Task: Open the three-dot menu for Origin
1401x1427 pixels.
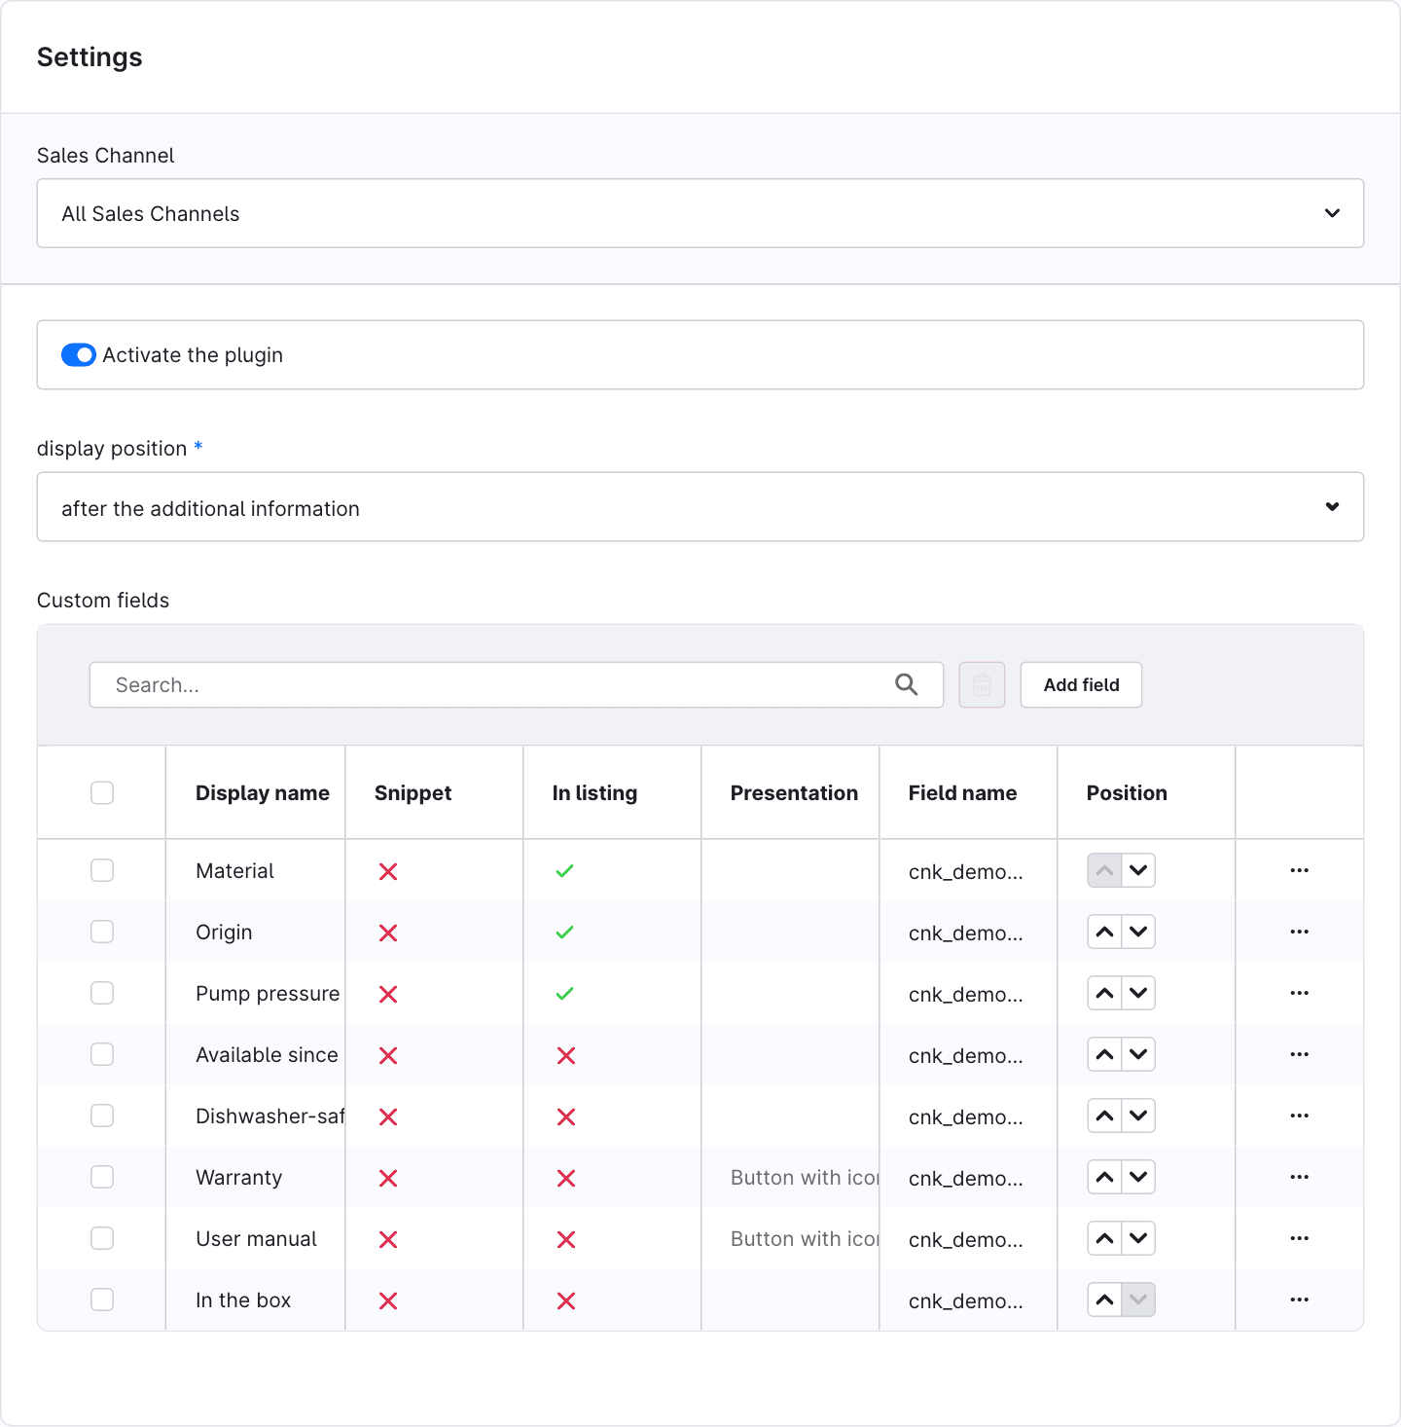Action: 1299,932
